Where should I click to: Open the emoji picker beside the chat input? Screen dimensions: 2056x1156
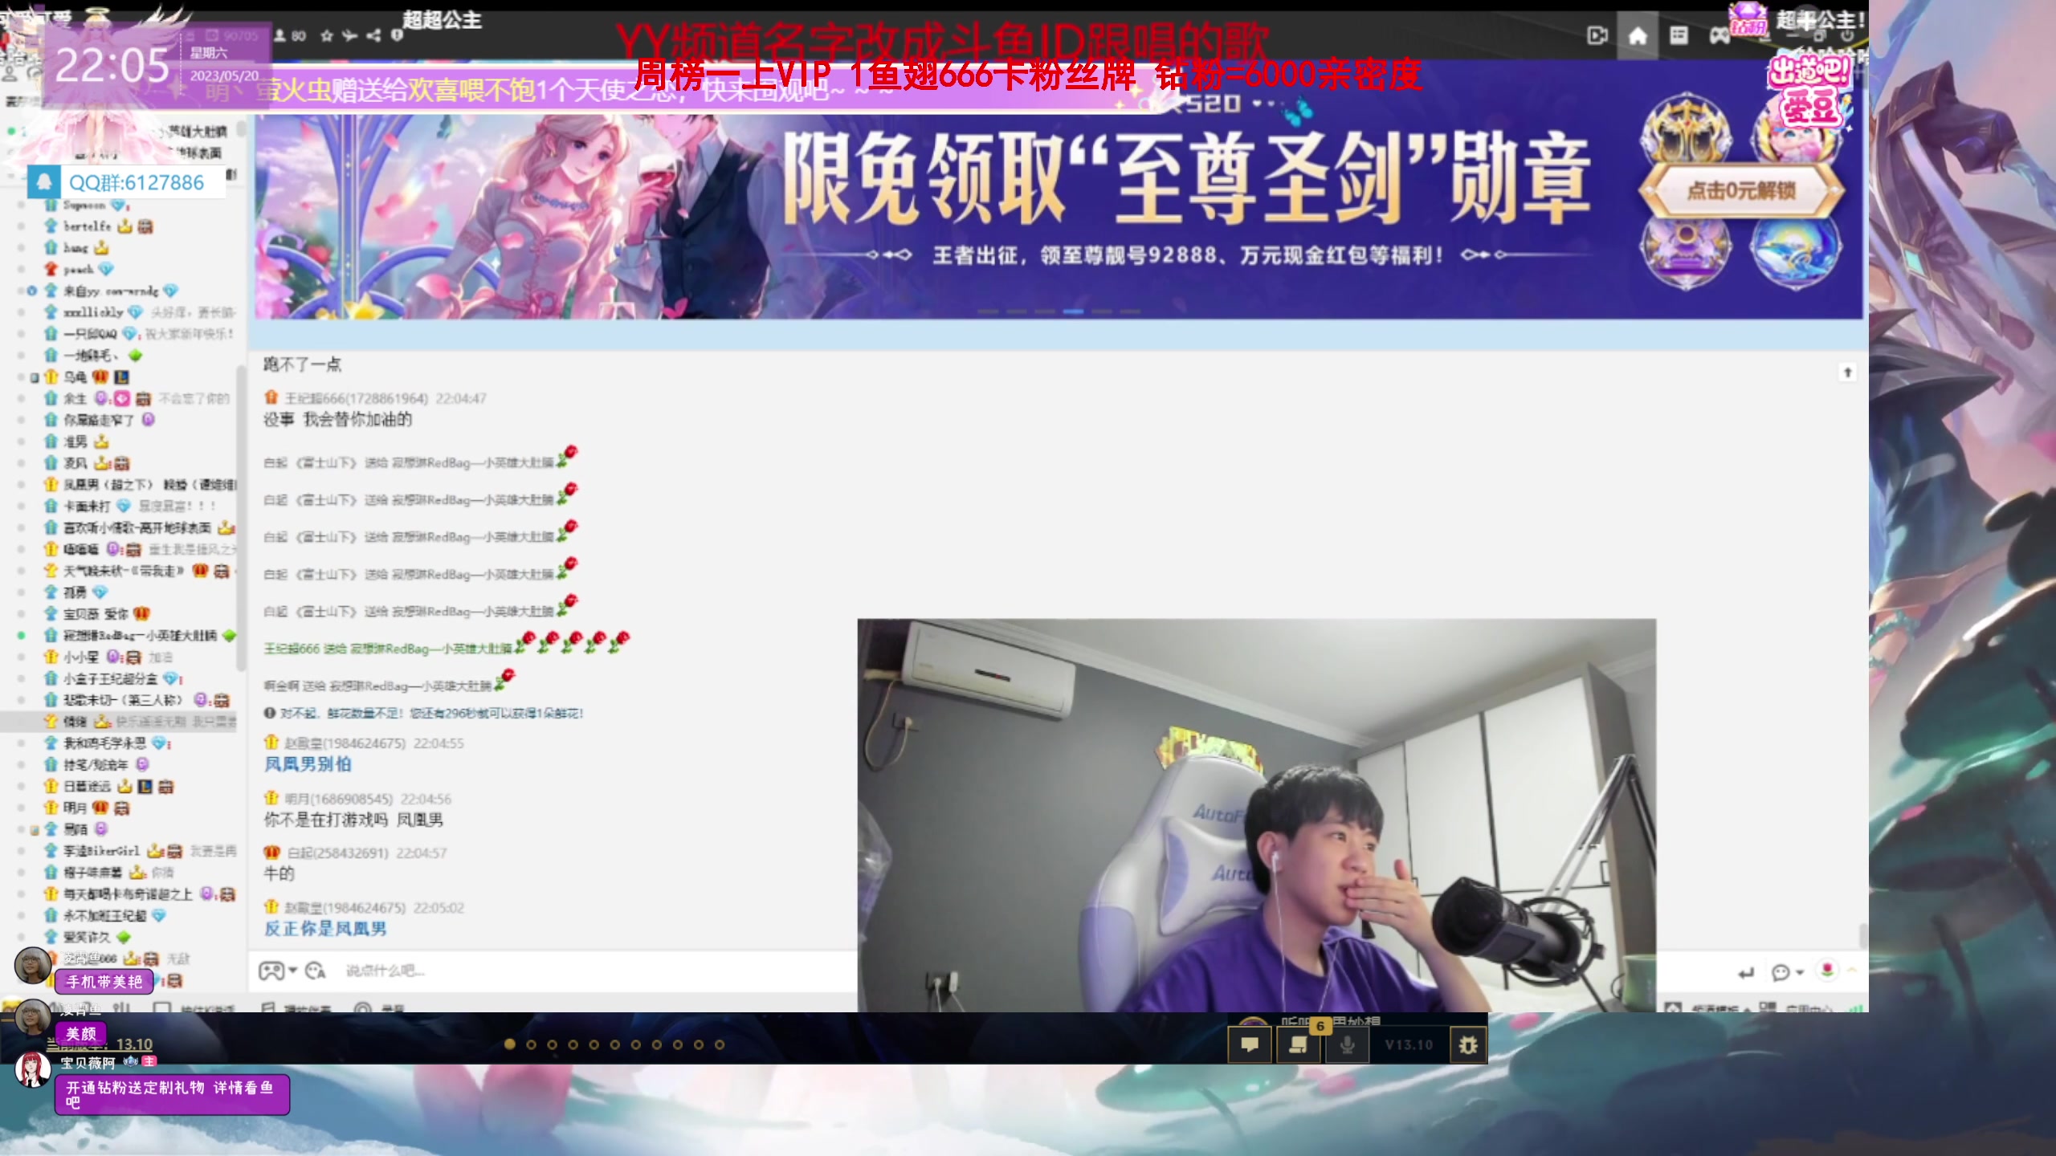click(314, 971)
